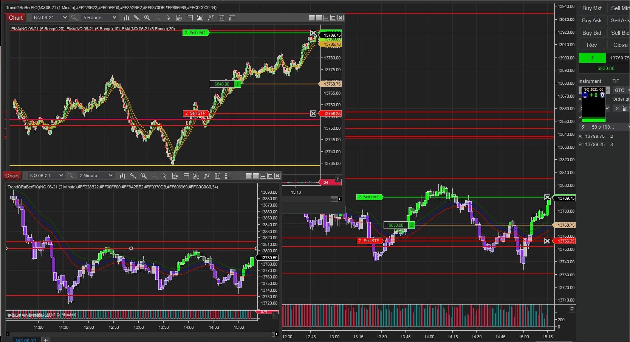The width and height of the screenshot is (630, 342).
Task: Select the cursor pointer tool in 2 Minute chart
Action: tap(164, 176)
